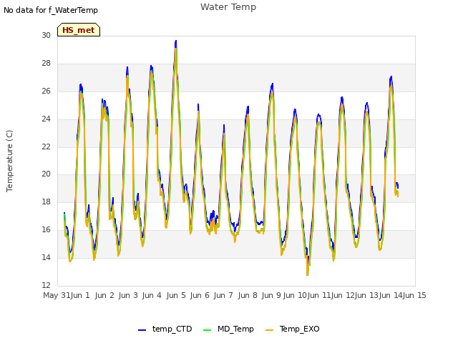Toggle MD_Temp legend entry
458x343 pixels.
click(228, 329)
